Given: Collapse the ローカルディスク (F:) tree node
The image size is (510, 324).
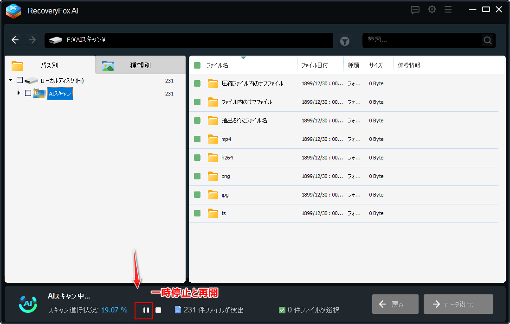Looking at the screenshot, I should pos(10,80).
